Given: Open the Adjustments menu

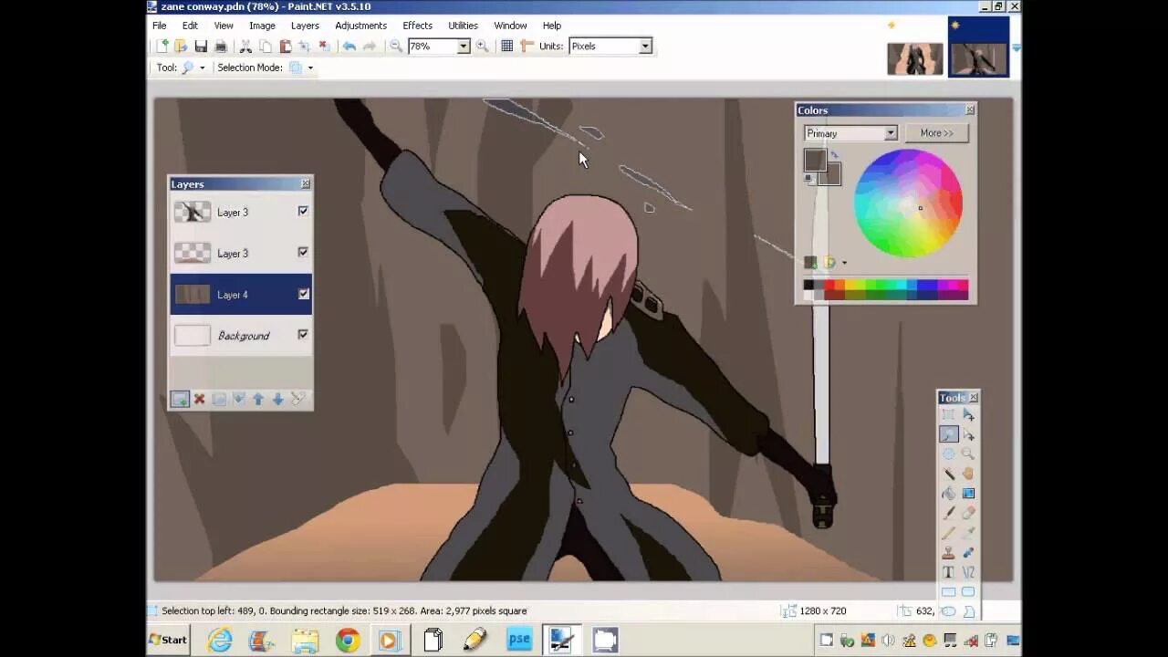Looking at the screenshot, I should click(x=360, y=26).
